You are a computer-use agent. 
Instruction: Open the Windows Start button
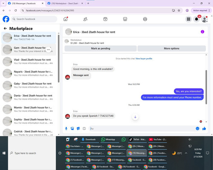(x=4, y=153)
